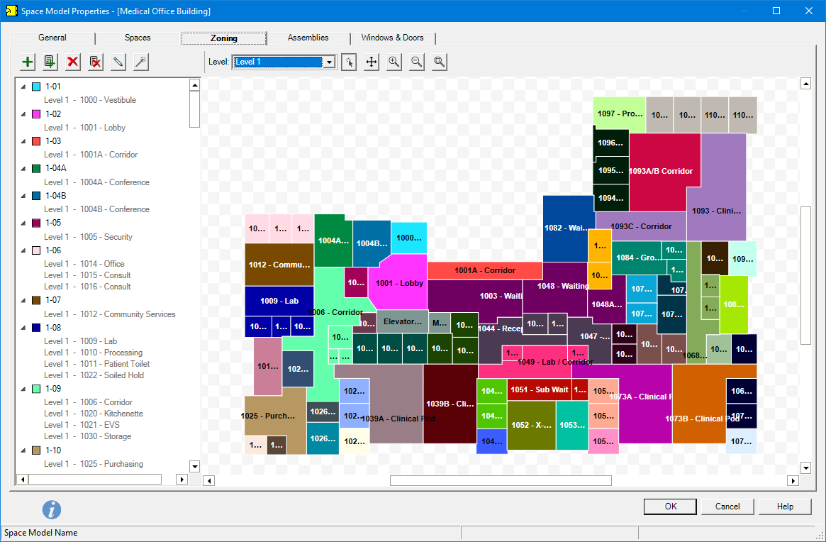Click the red swatch for zone 1-03
826x542 pixels.
[x=36, y=141]
